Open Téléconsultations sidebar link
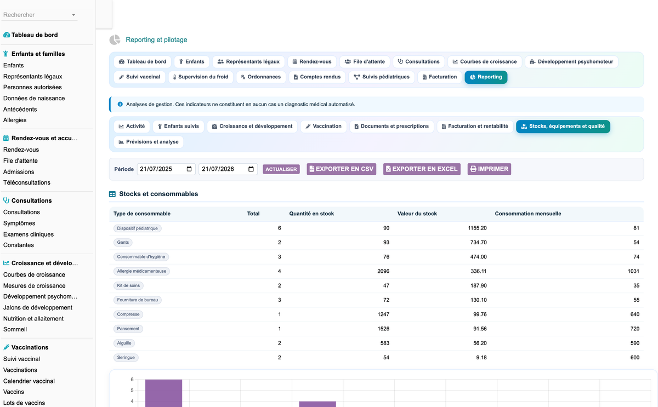This screenshot has height=407, width=658. coord(27,183)
